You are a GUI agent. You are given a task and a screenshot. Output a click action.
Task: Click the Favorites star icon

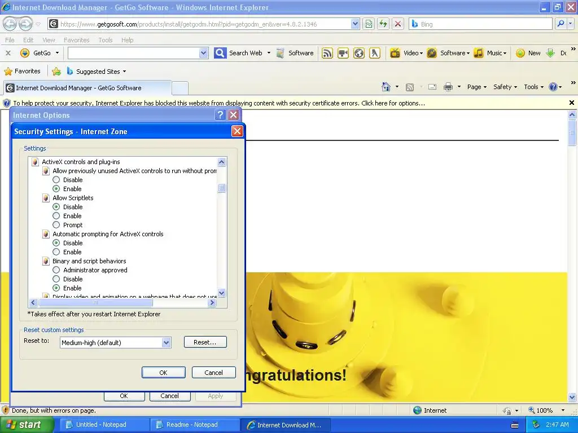[8, 72]
